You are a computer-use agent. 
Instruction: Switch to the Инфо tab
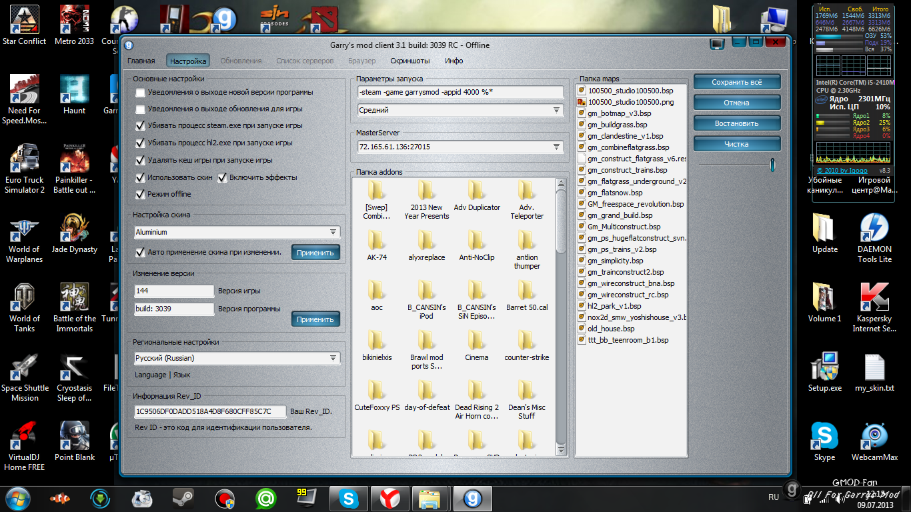pos(454,61)
